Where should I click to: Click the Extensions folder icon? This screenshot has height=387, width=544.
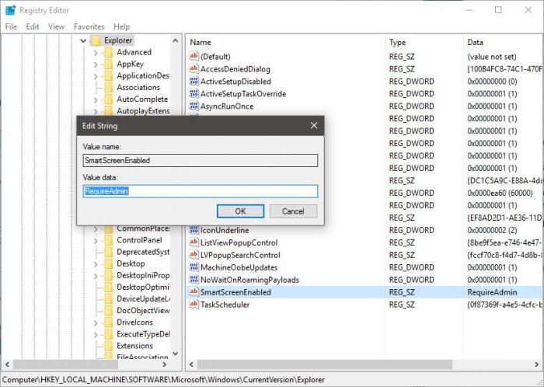click(109, 346)
